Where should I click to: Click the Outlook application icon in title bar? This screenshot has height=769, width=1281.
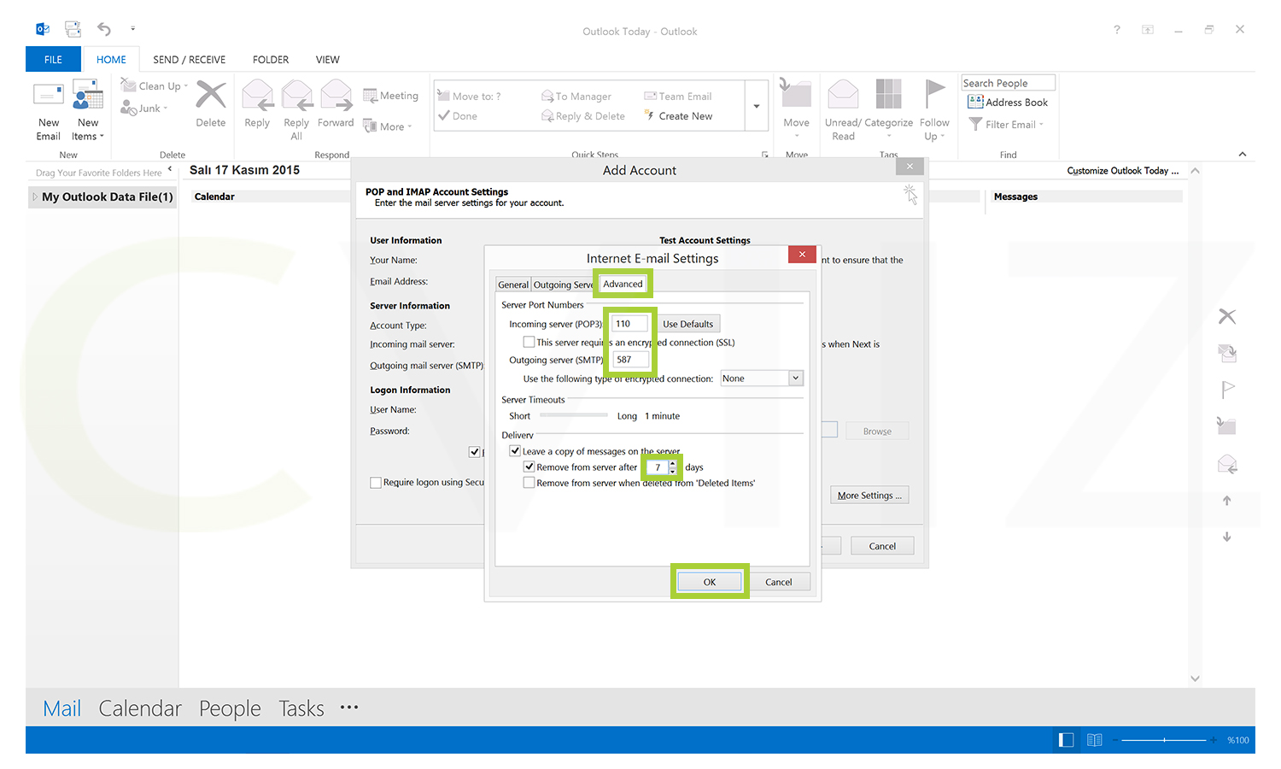click(43, 30)
